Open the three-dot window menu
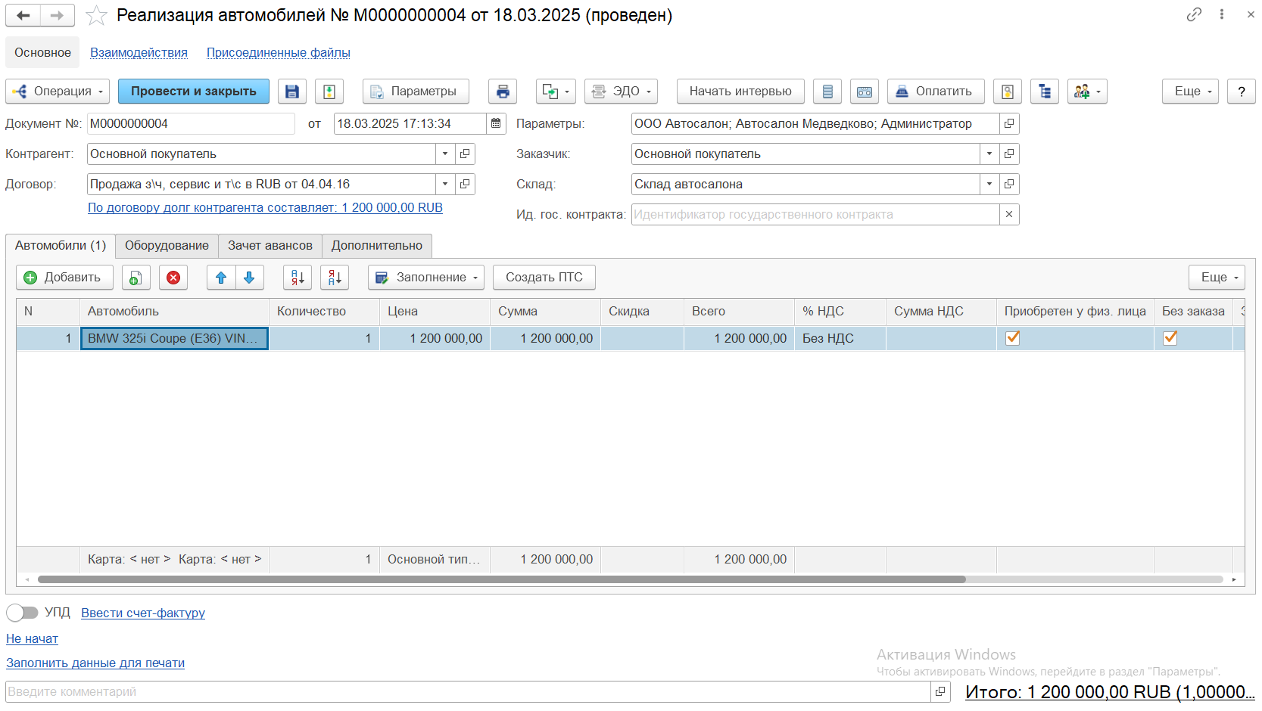The width and height of the screenshot is (1262, 711). click(x=1222, y=14)
